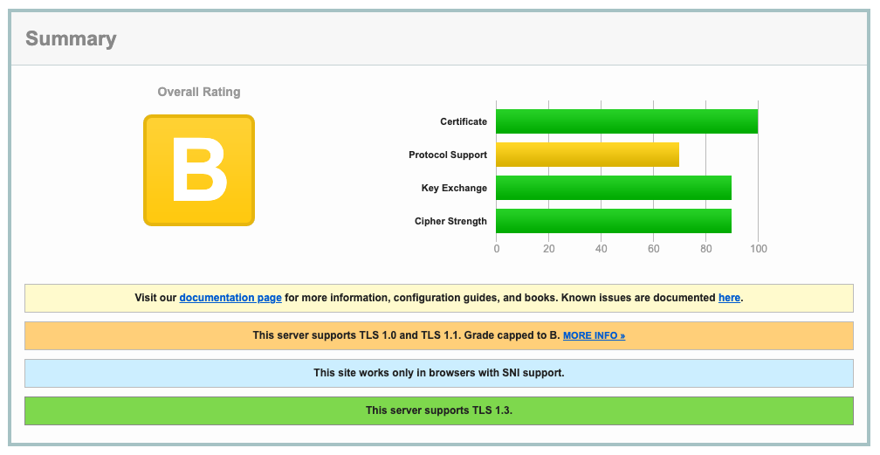This screenshot has width=880, height=455.
Task: Click the TLS 1.0 and 1.1 warning text
Action: point(406,335)
